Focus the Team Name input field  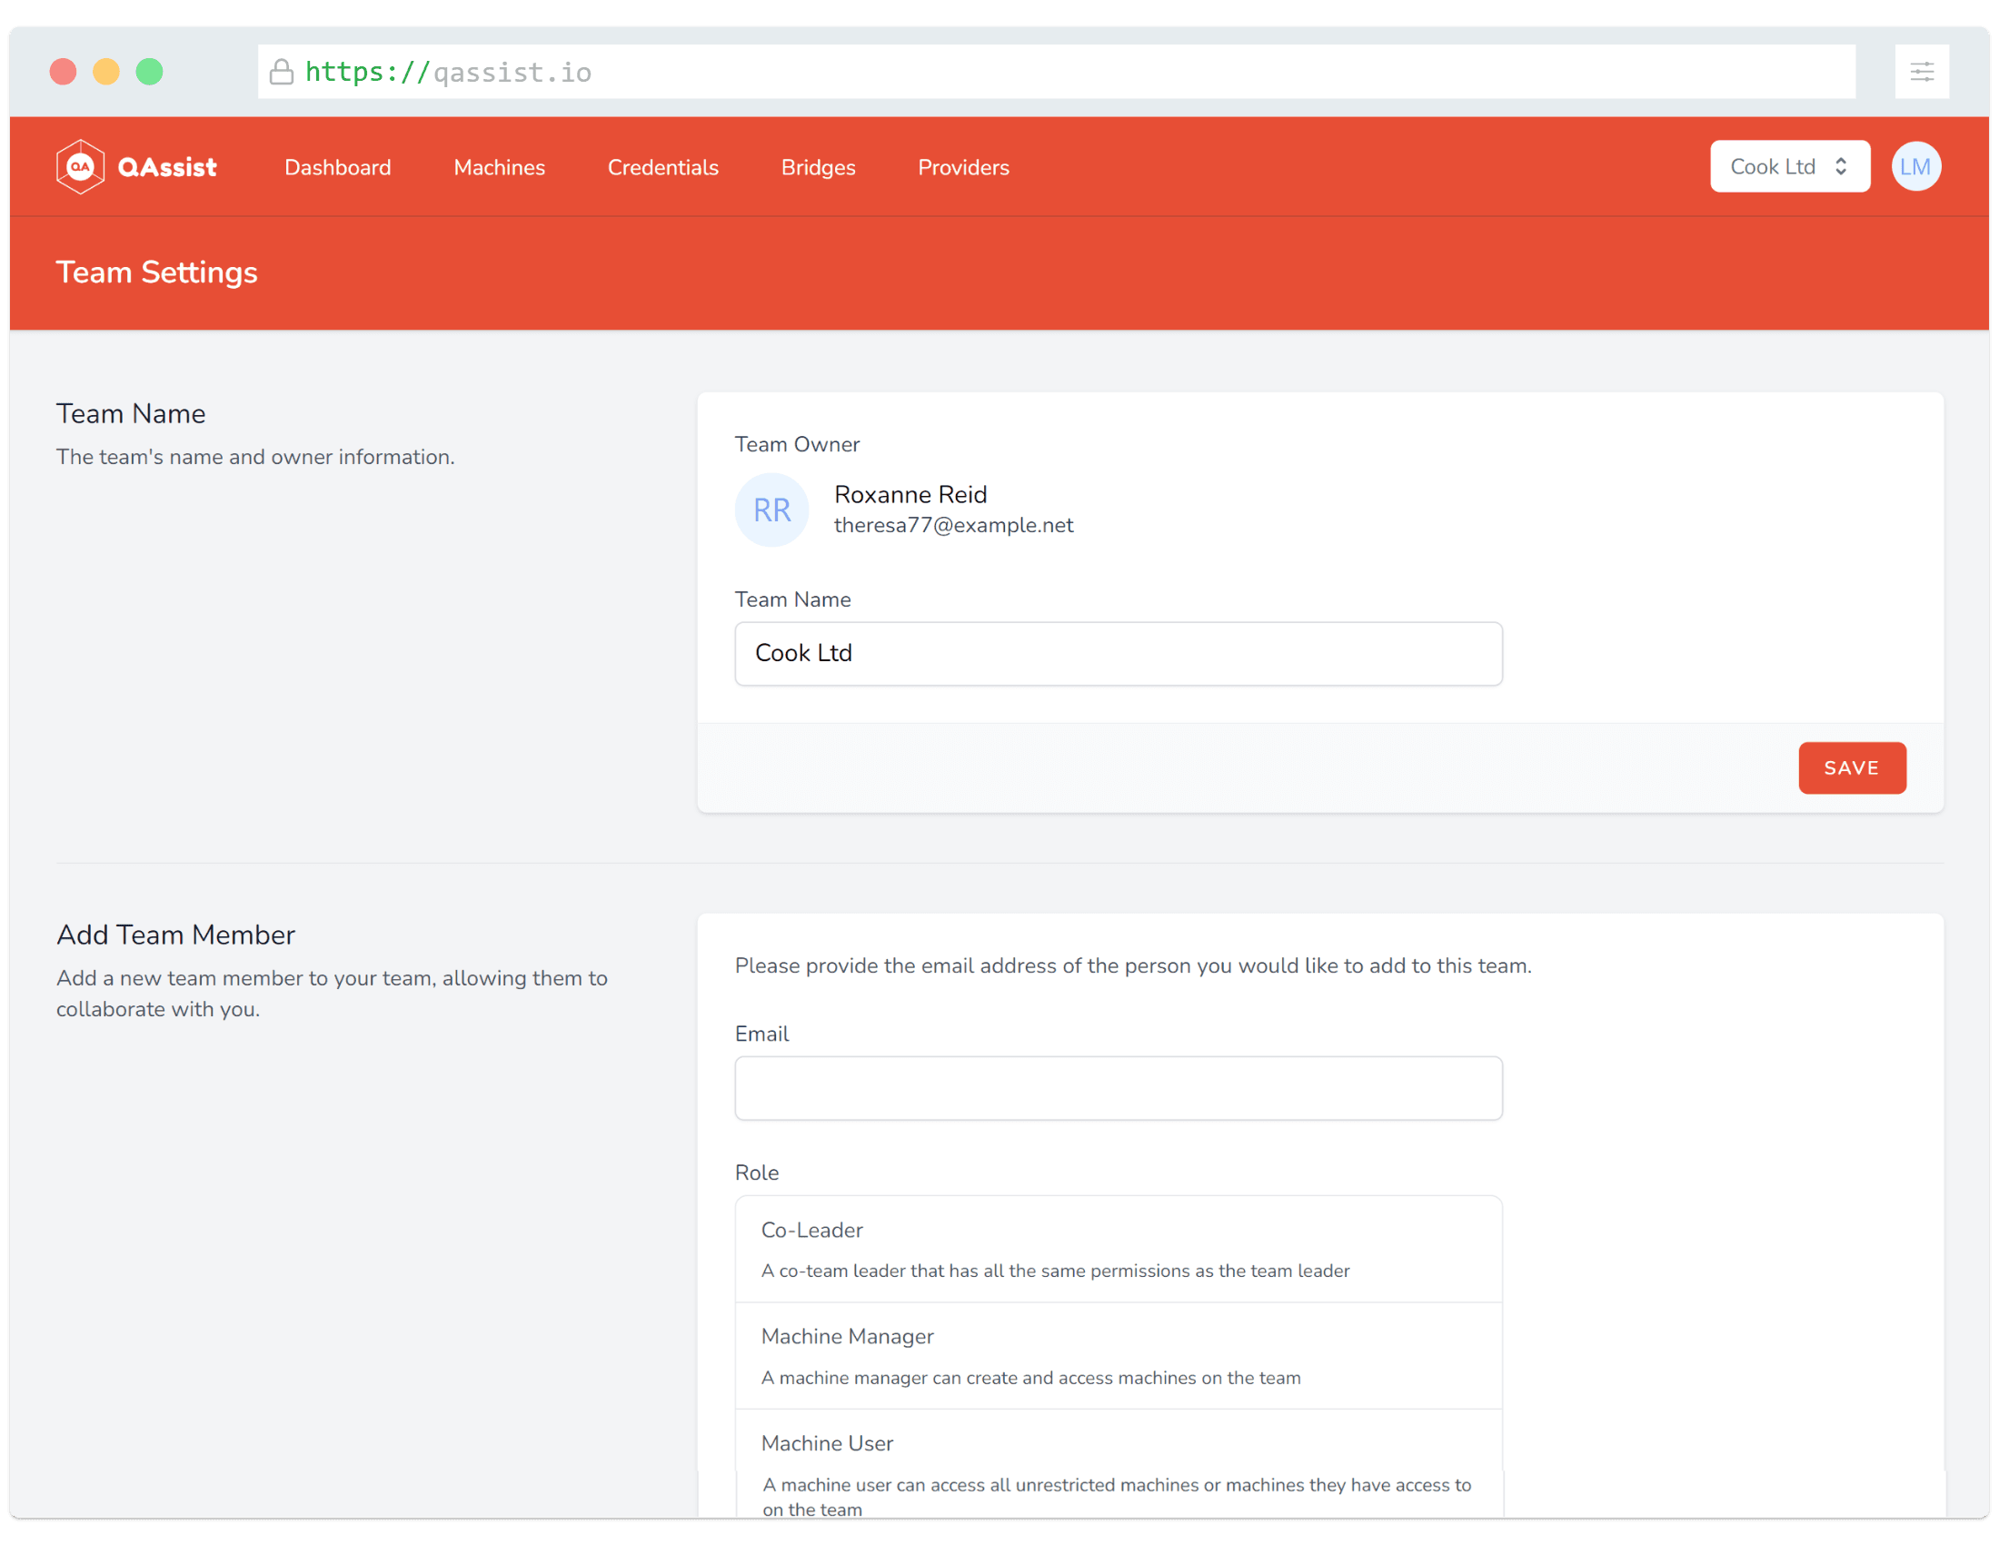1118,653
